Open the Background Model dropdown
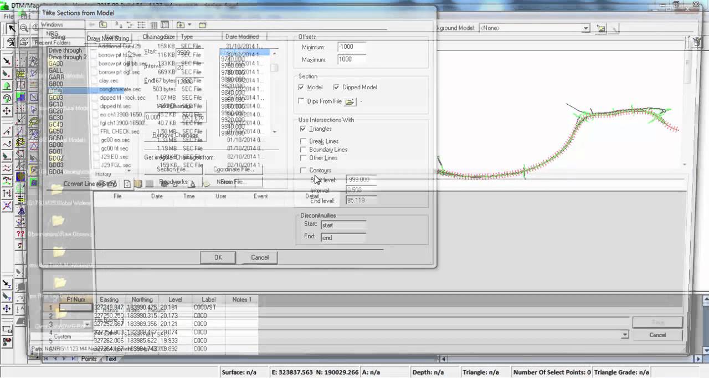Screen dimensions: 709x378 click(x=586, y=28)
